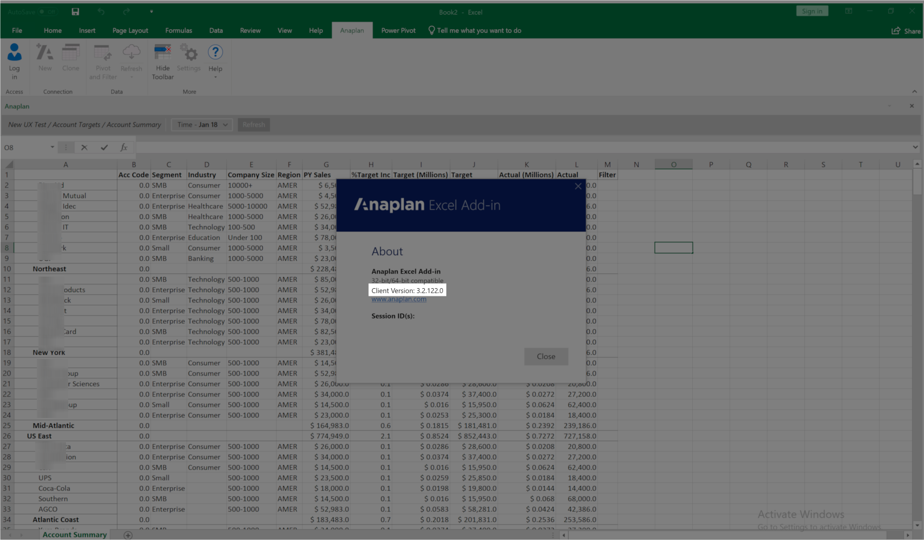Screen dimensions: 924x540
Task: Open Customize Quick Access Toolbar dropdown
Action: (x=152, y=12)
